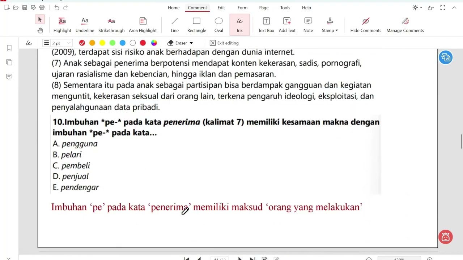Go to last page in bottom bar
Image resolution: width=463 pixels, height=260 pixels.
[252, 259]
